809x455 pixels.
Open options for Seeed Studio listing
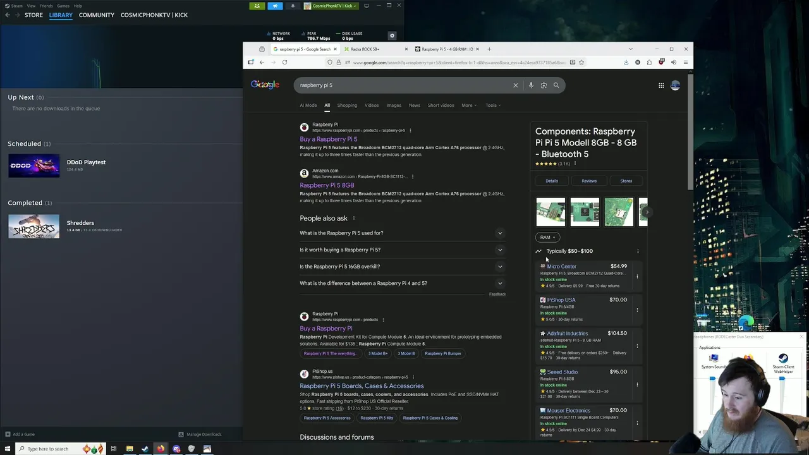[x=637, y=385]
